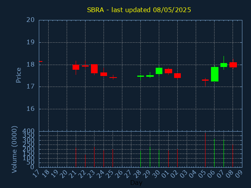Select the green volume bar for day 28
This screenshot has height=188, width=251.
(x=140, y=159)
